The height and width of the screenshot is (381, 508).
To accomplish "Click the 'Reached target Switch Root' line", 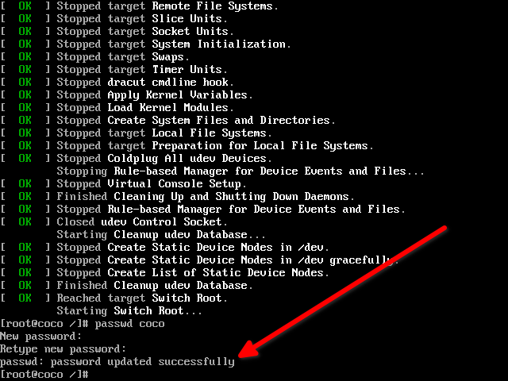I will (141, 298).
